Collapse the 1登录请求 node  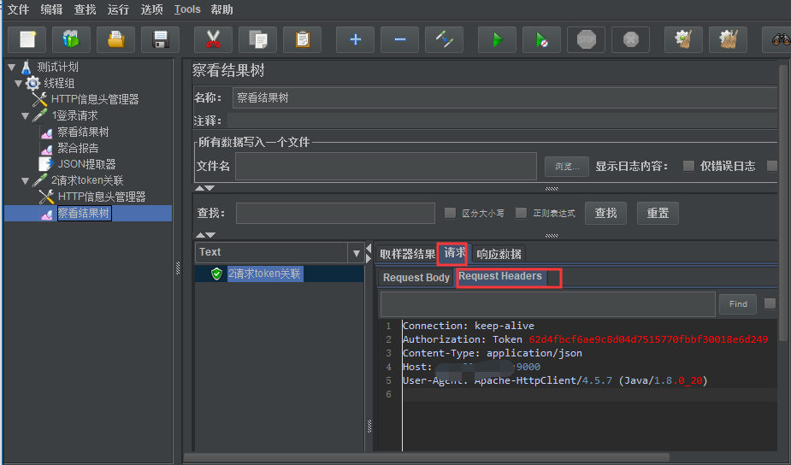pyautogui.click(x=25, y=116)
